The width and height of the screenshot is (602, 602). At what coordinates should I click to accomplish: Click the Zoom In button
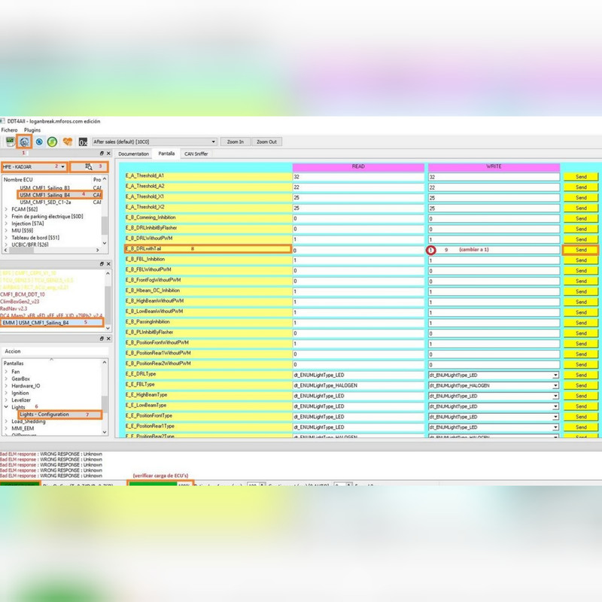236,141
